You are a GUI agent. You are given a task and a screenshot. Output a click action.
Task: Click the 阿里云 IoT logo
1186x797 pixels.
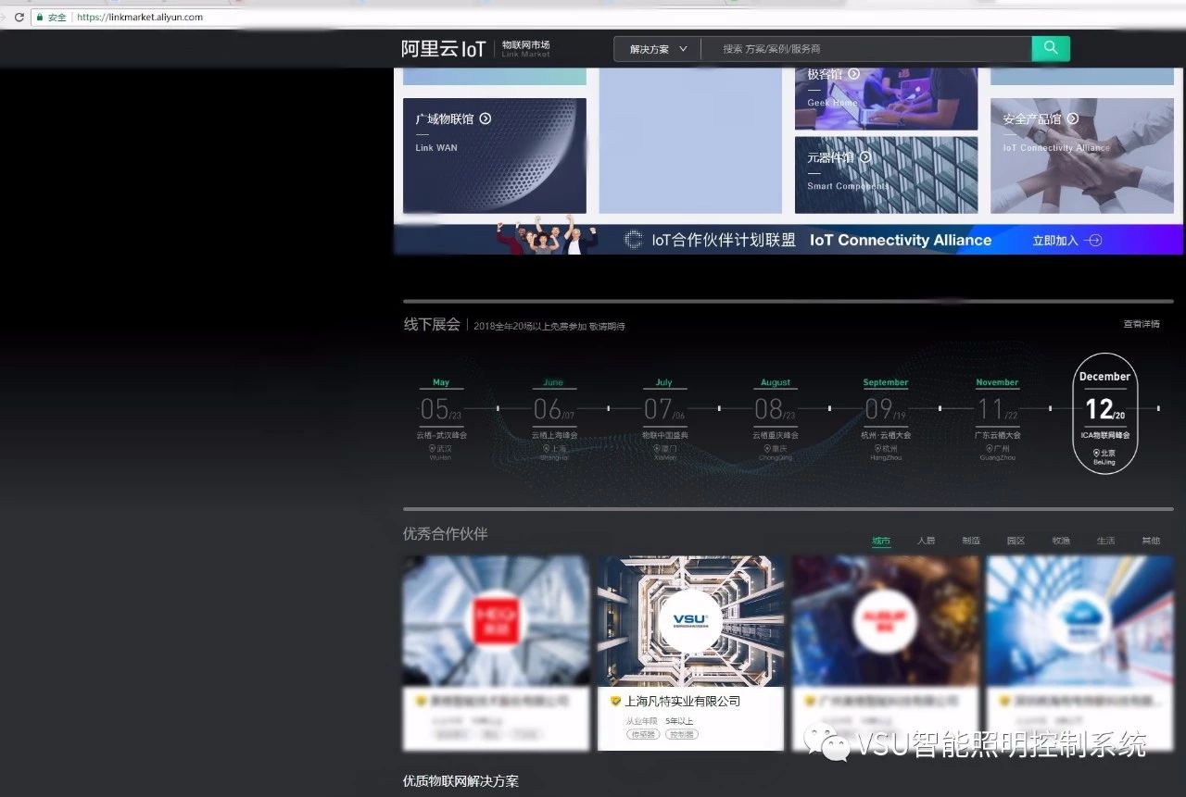pos(443,49)
